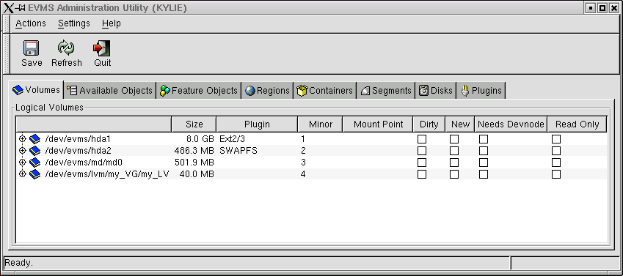Click the toolbar drag handle beside Save
Image resolution: width=623 pixels, height=276 pixels.
coord(6,54)
